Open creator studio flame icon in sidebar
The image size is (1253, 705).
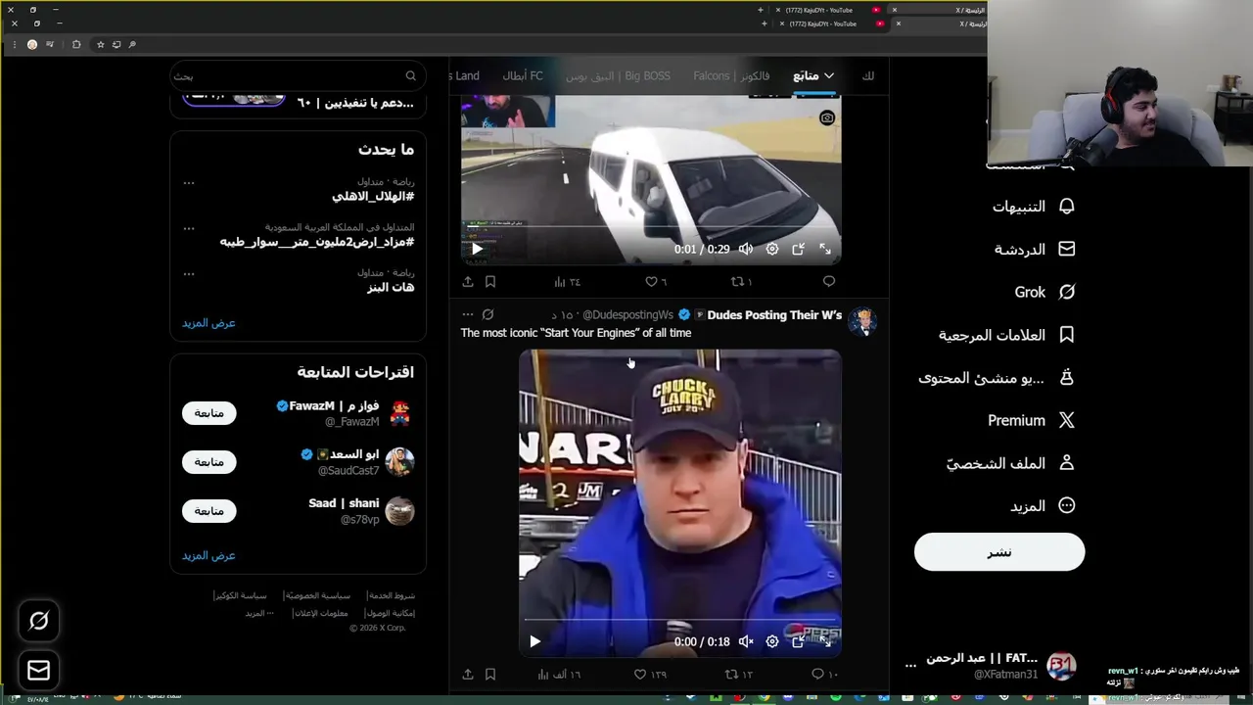pos(1067,377)
